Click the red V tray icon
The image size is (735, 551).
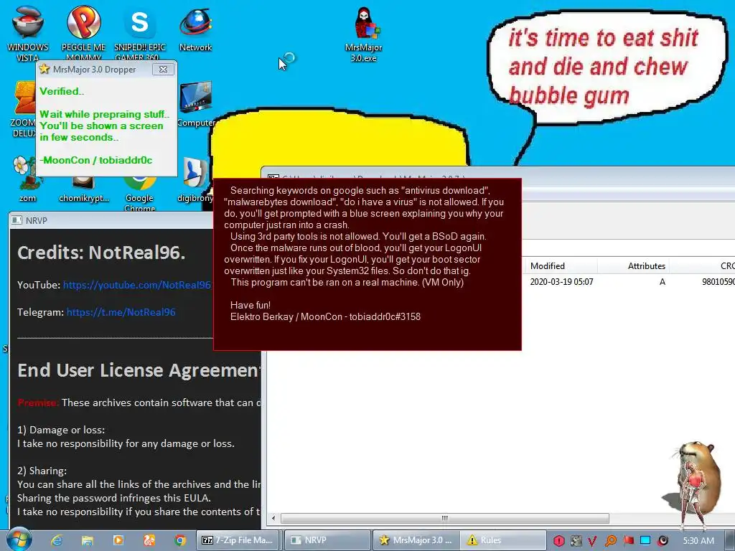[x=592, y=541]
